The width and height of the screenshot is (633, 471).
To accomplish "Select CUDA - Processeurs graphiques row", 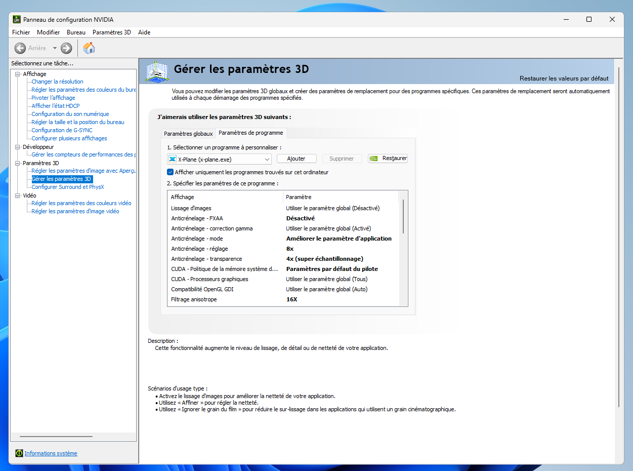I will click(283, 279).
